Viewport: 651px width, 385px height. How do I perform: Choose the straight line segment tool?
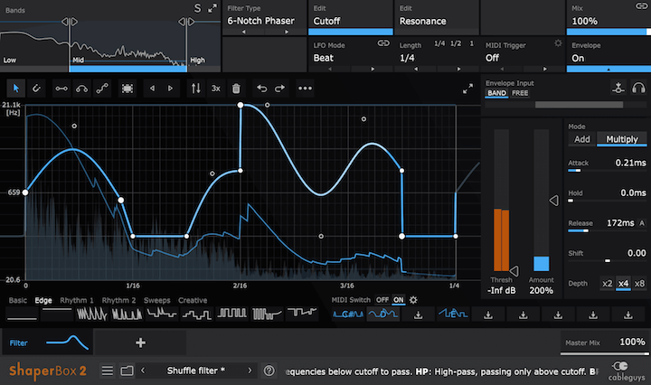(61, 89)
